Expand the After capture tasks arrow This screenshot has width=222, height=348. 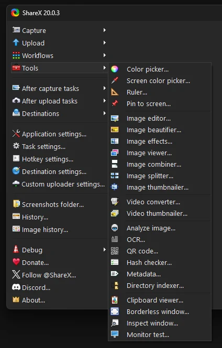tap(104, 88)
